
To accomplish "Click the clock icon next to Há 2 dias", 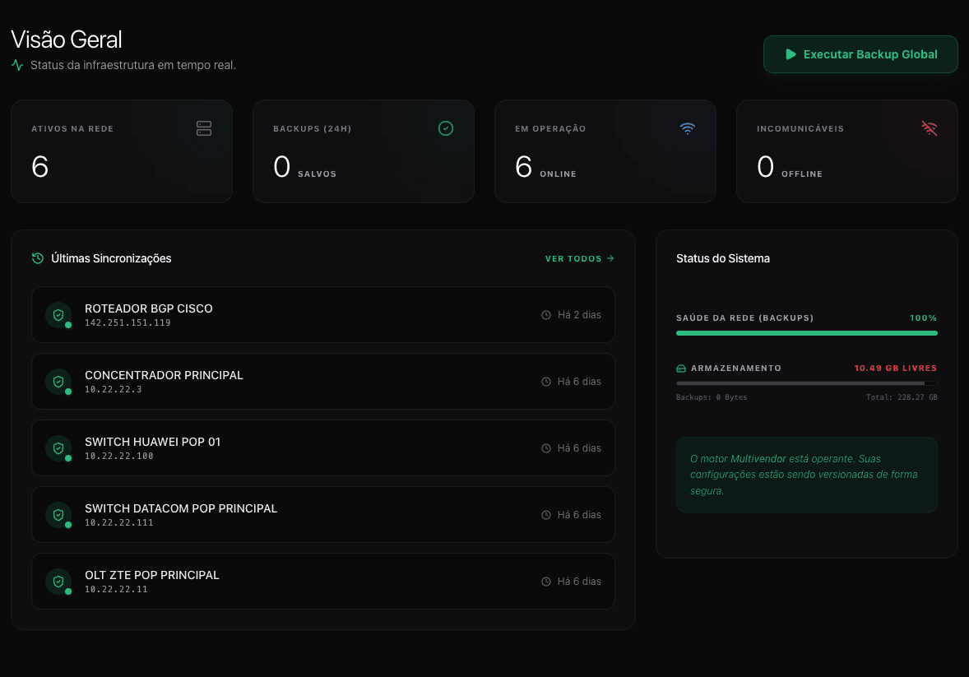I will 545,314.
